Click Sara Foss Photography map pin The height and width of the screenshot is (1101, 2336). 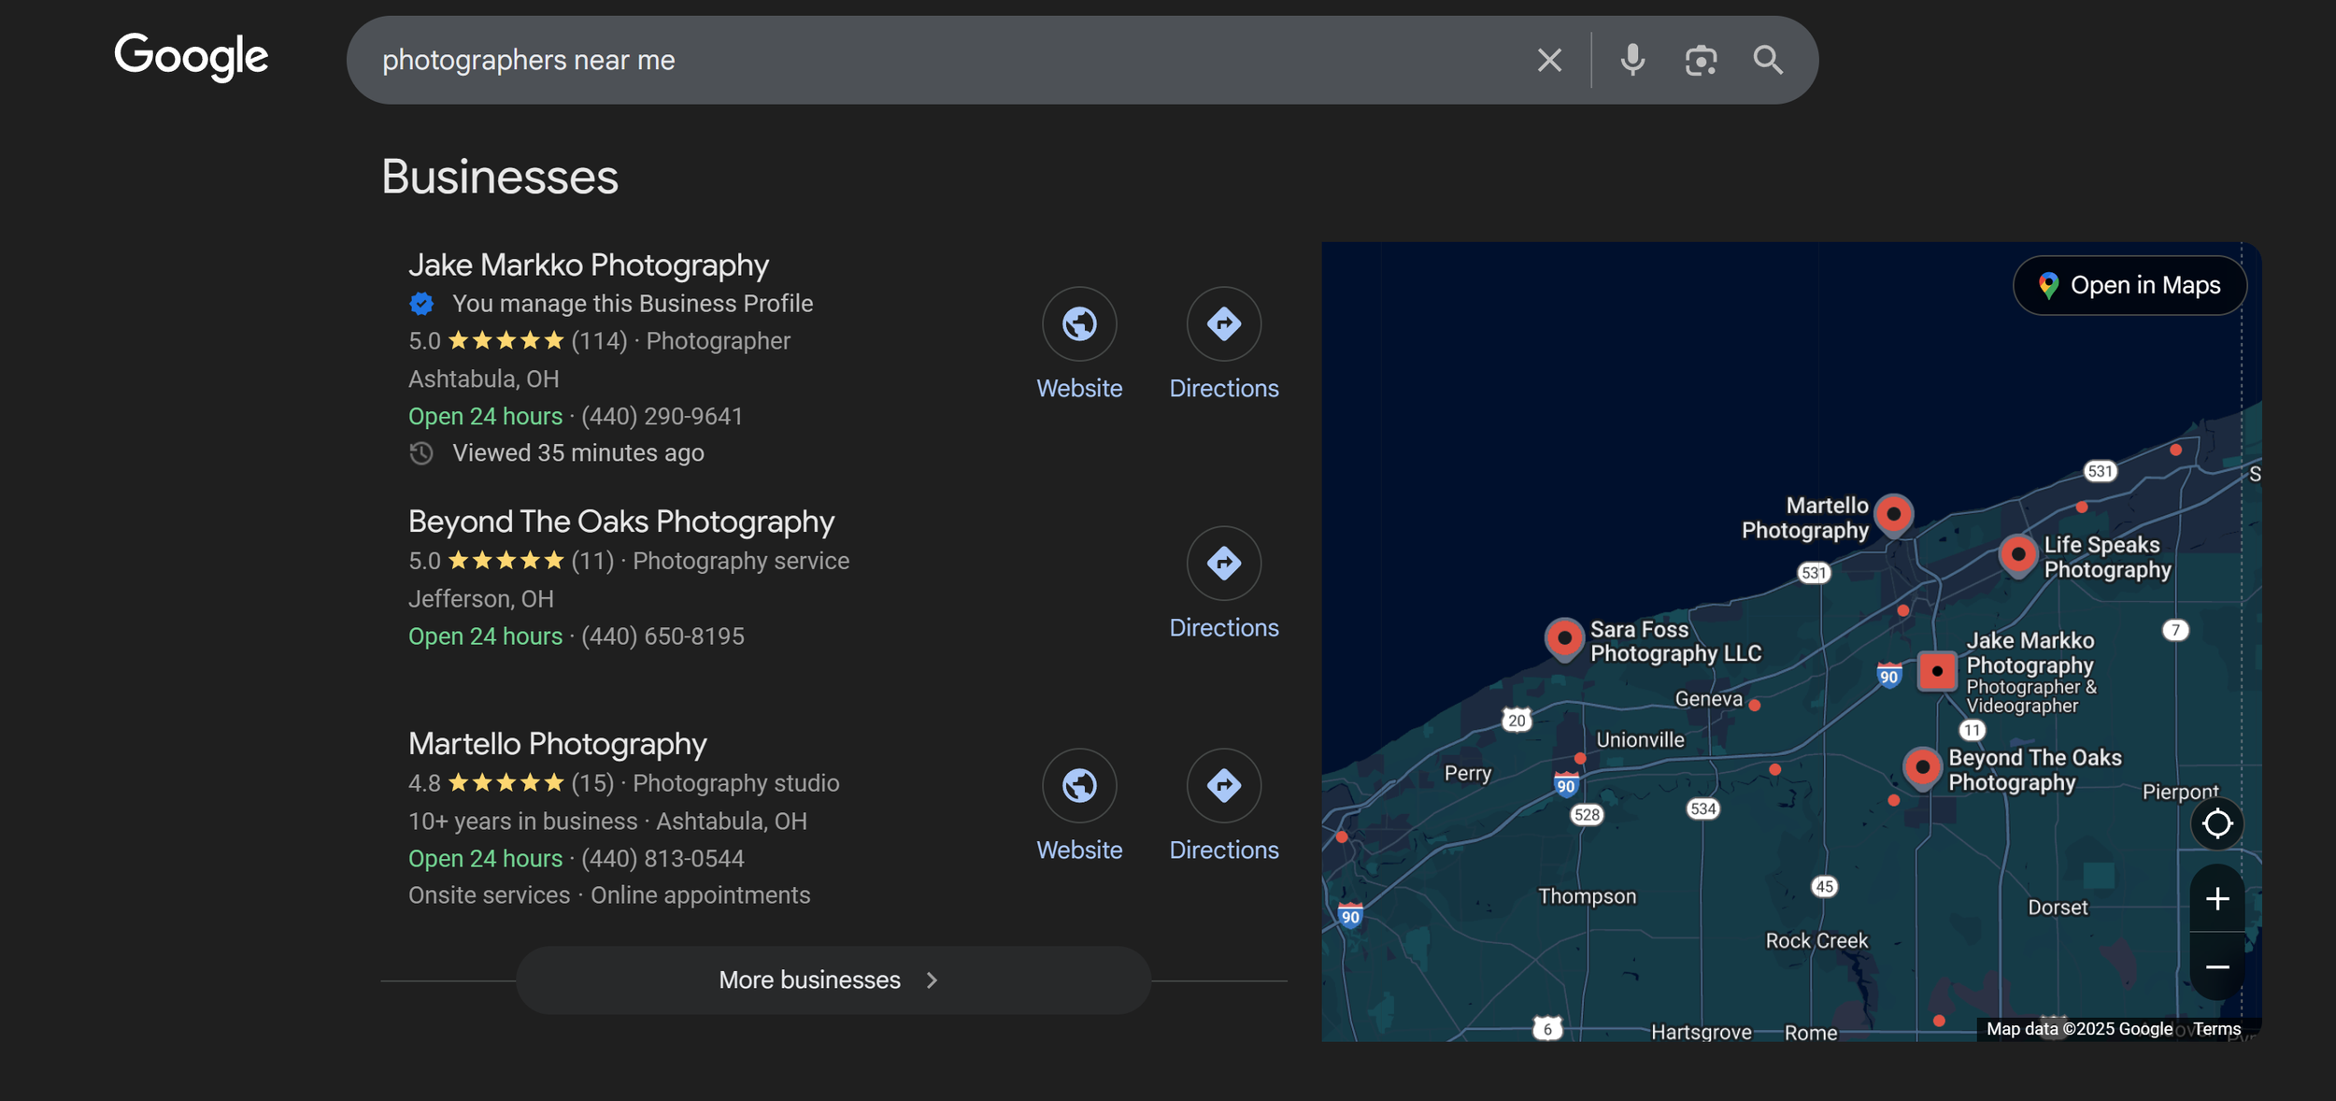point(1563,637)
